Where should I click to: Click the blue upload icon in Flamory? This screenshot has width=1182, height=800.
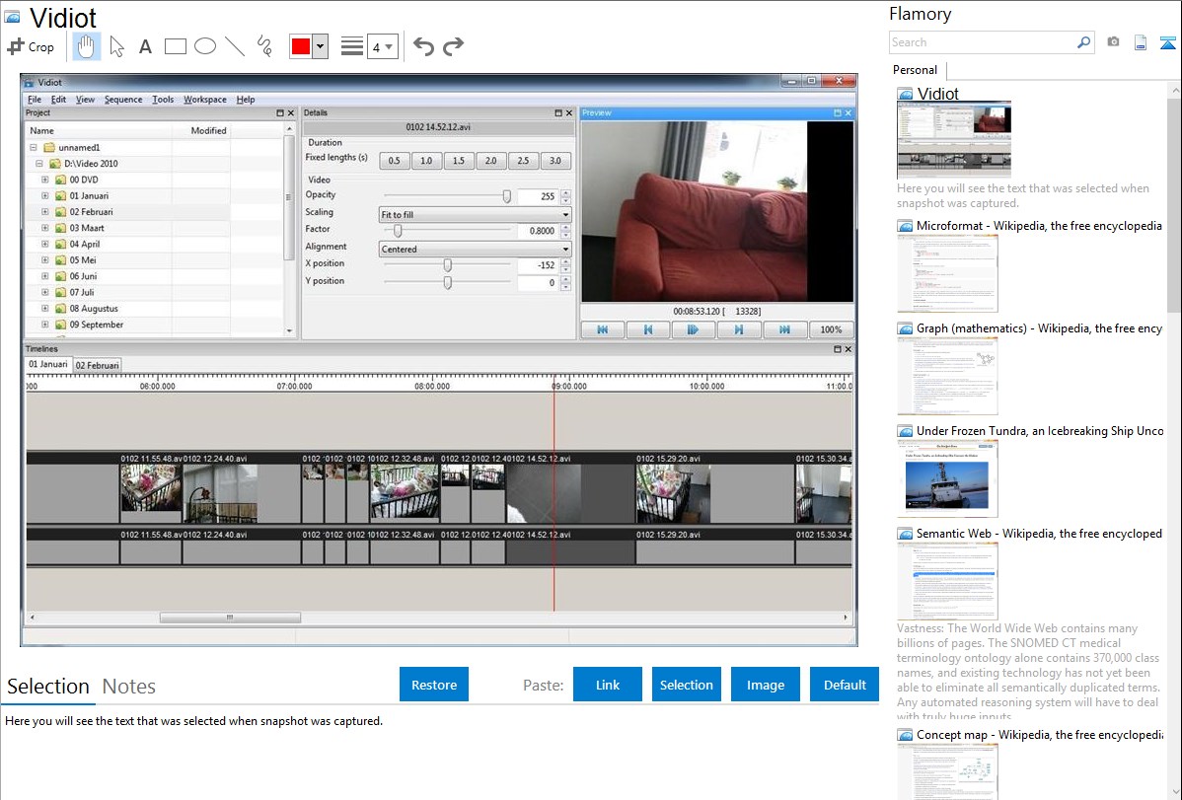click(1167, 42)
